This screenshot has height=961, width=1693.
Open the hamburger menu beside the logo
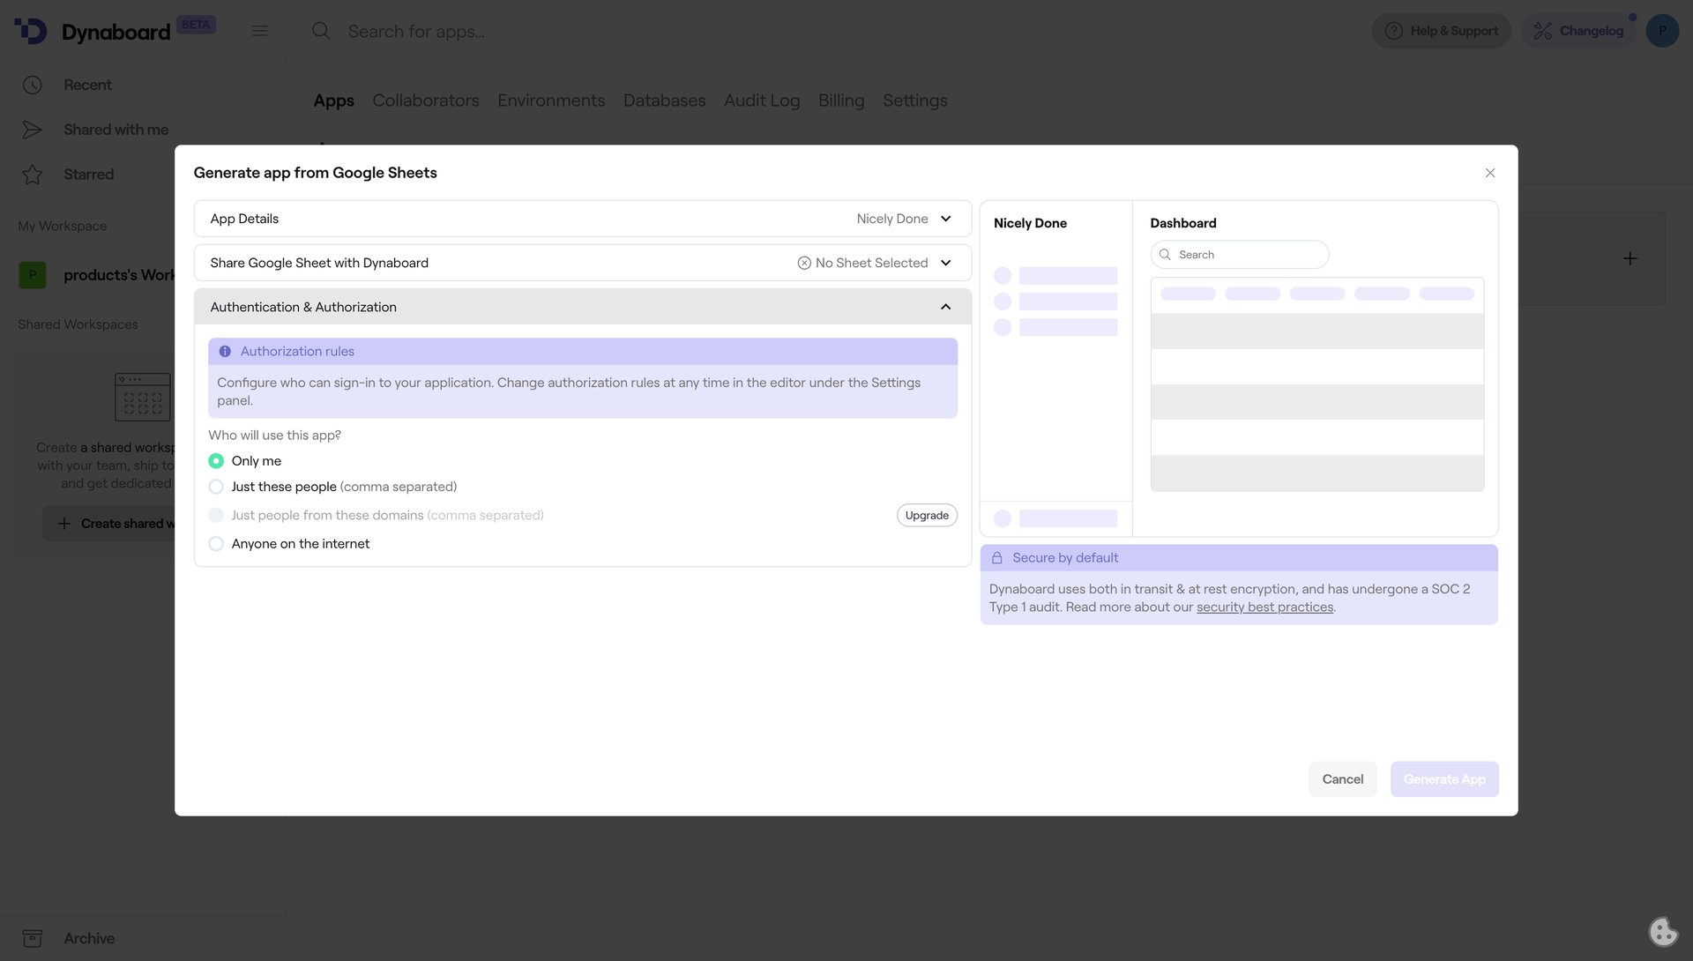click(x=259, y=30)
